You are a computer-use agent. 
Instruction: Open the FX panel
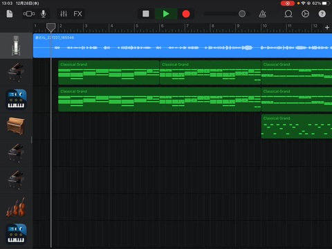pos(77,14)
